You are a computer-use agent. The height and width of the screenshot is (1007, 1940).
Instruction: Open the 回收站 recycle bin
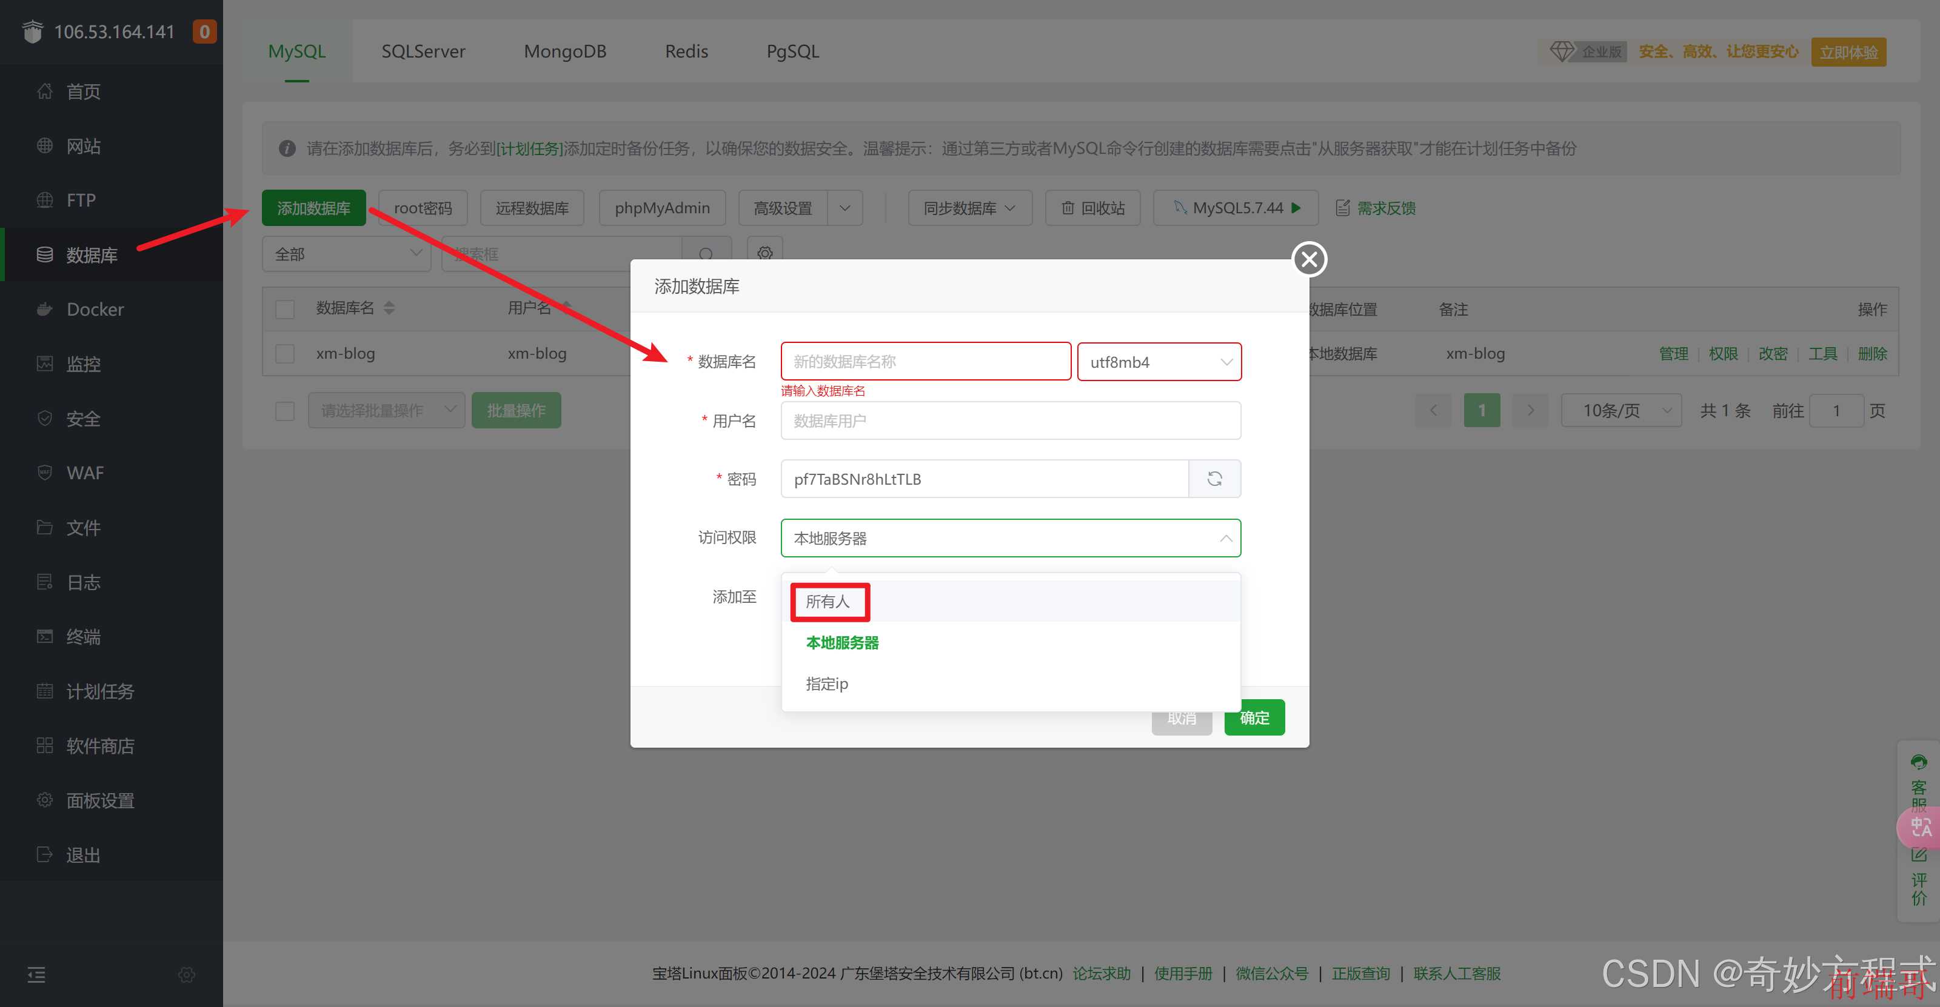1092,208
